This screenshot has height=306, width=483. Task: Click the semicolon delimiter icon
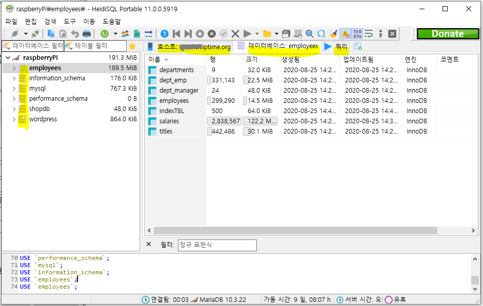pyautogui.click(x=381, y=34)
